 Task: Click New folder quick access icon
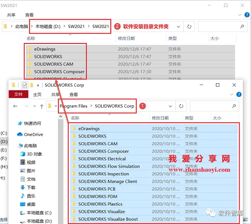click(x=32, y=85)
